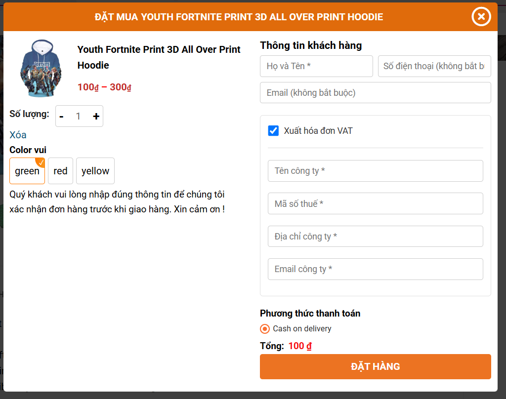The height and width of the screenshot is (399, 506).
Task: Select the Cash on delivery radio button
Action: pos(265,329)
